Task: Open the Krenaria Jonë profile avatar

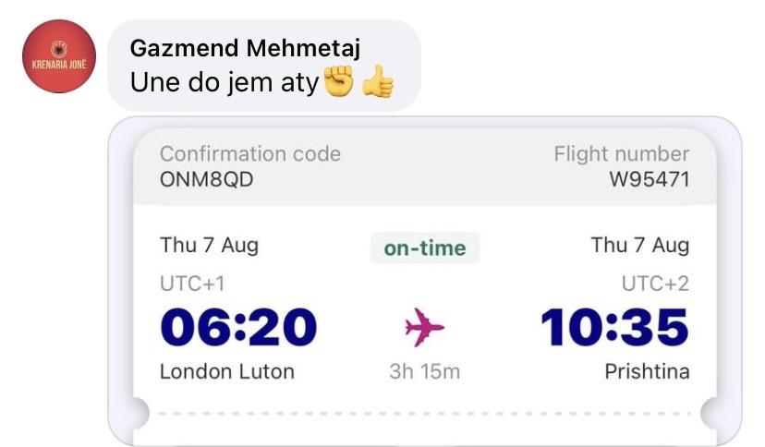Action: tap(59, 56)
